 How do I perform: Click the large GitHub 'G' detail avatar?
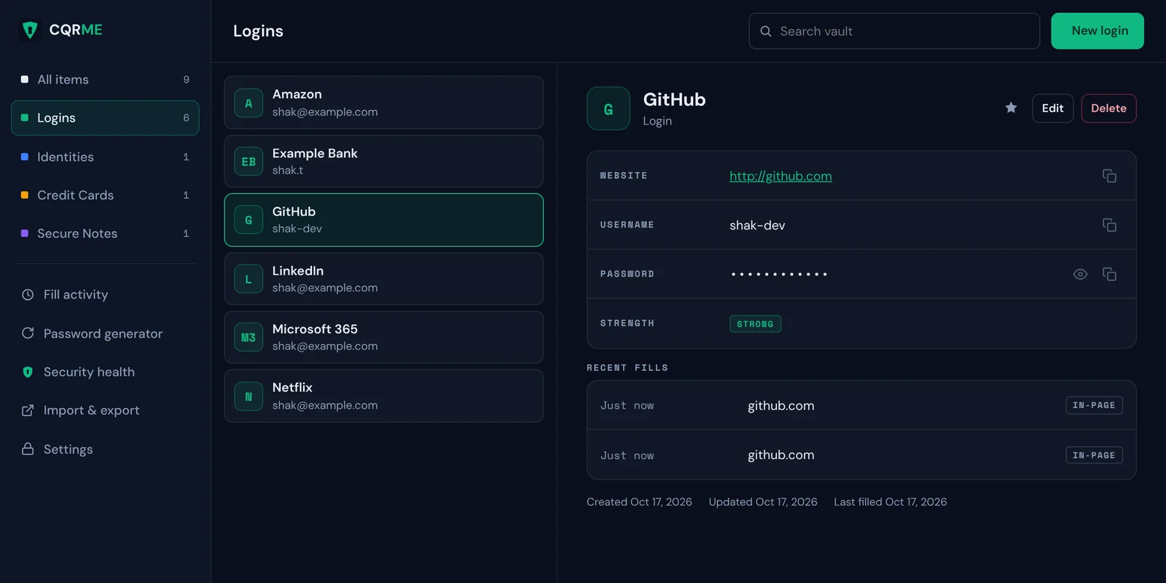609,109
